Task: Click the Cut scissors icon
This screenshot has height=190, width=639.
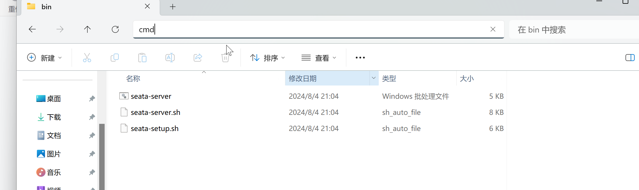Action: [87, 58]
